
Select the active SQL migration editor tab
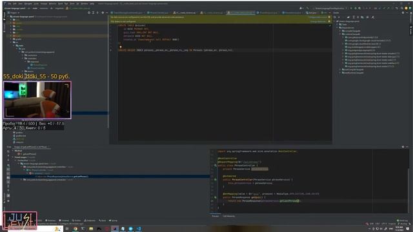241,13
